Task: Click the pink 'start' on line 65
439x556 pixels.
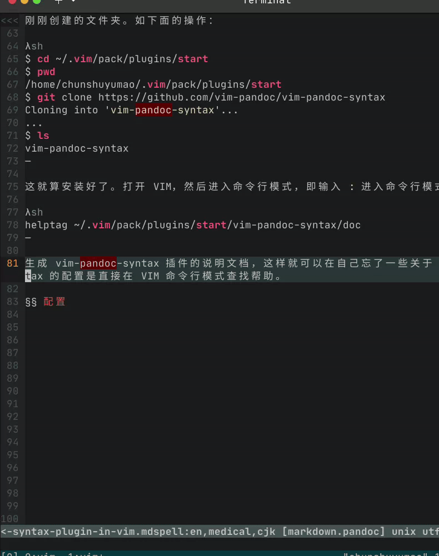Action: pyautogui.click(x=193, y=59)
